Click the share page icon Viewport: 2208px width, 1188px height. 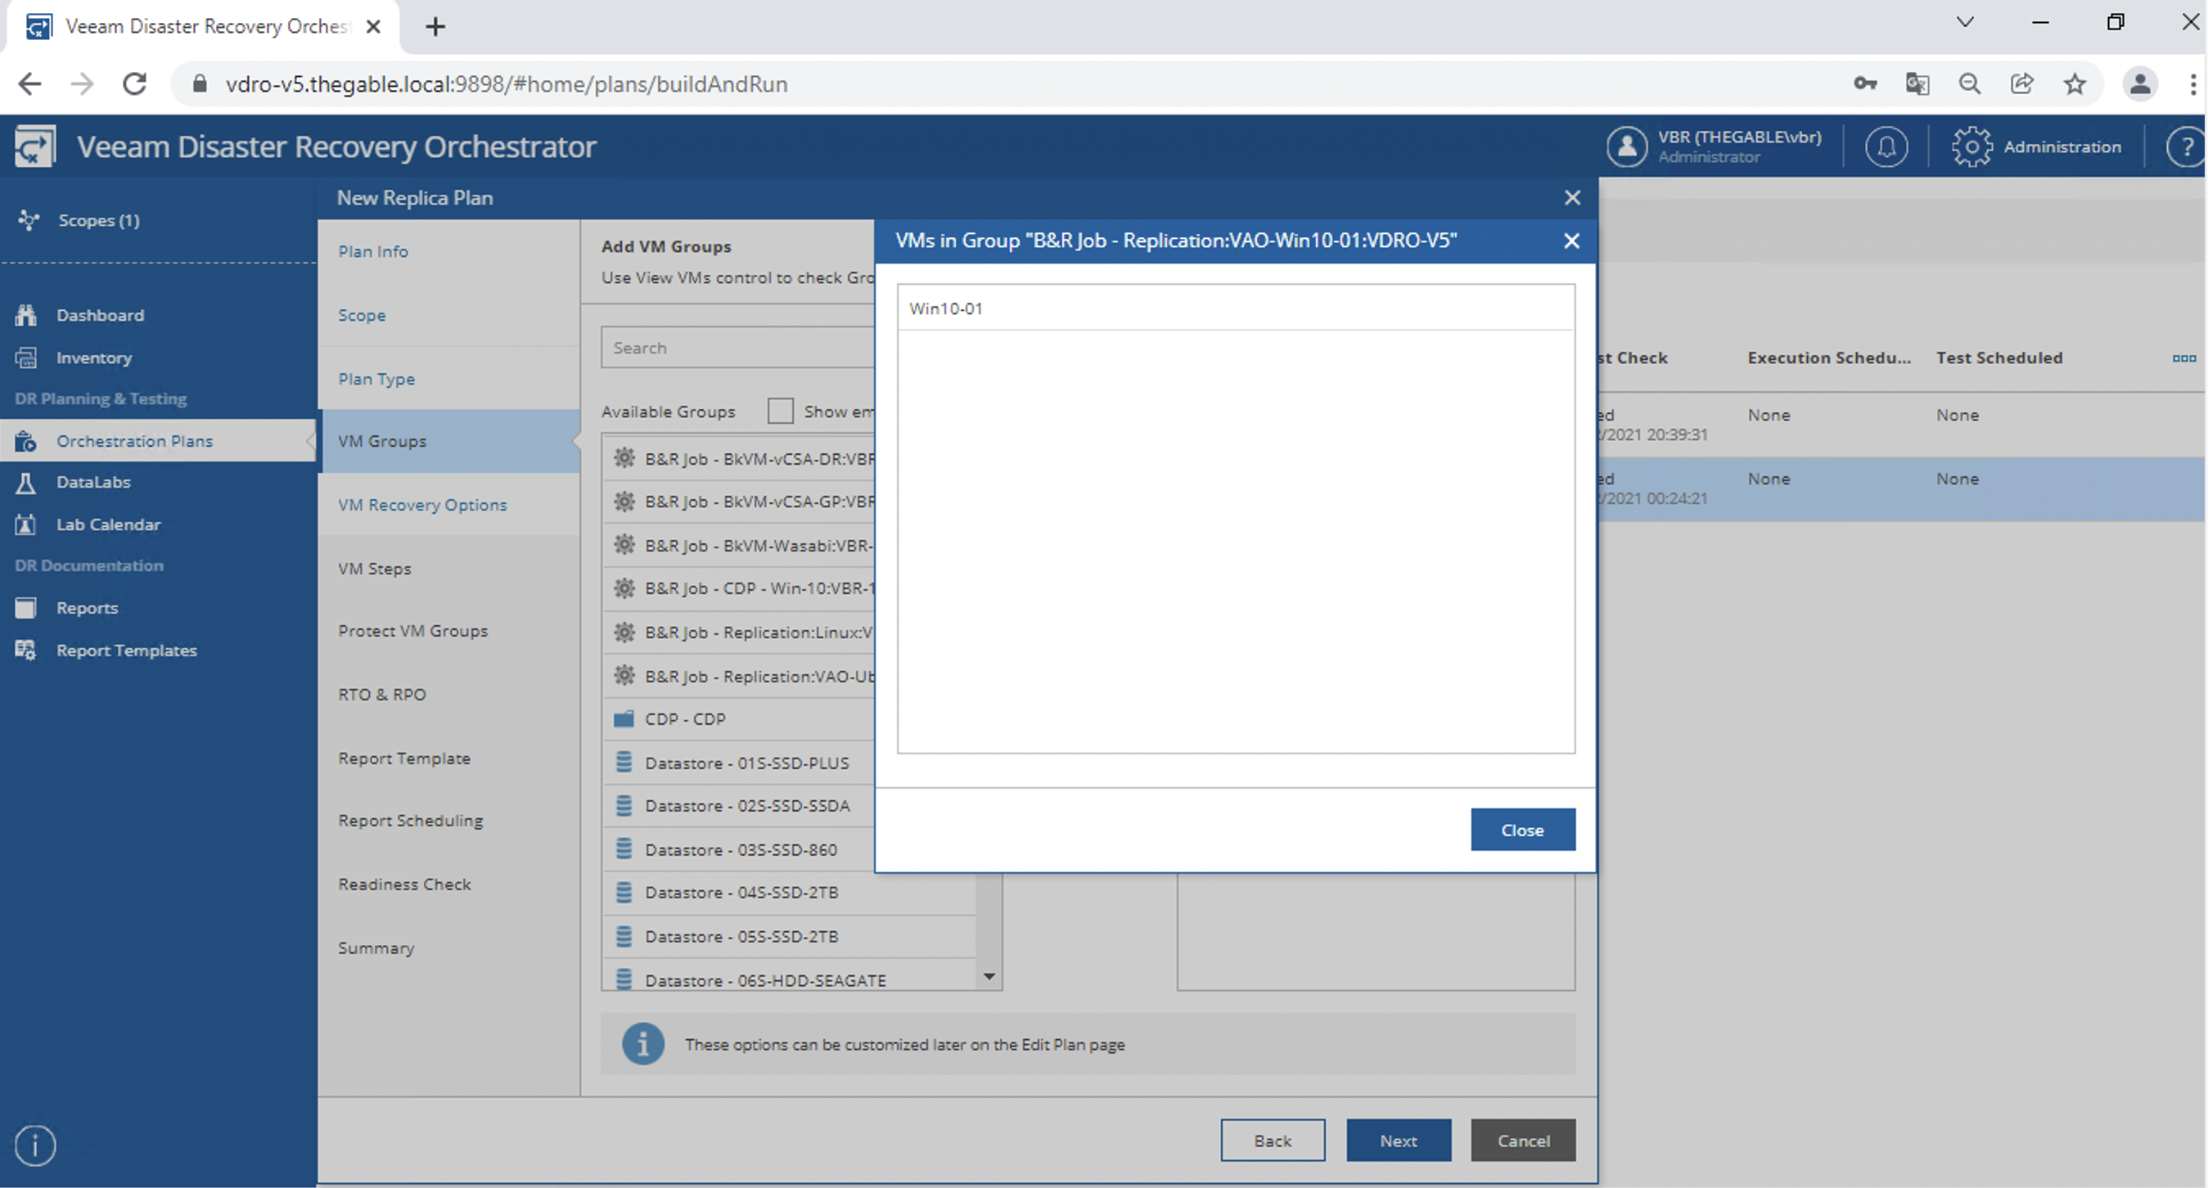(2021, 84)
